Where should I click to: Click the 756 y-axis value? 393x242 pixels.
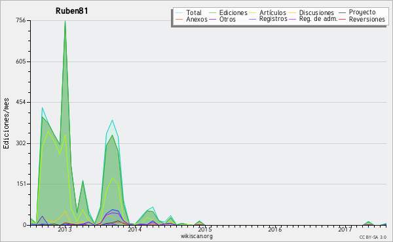pyautogui.click(x=21, y=20)
